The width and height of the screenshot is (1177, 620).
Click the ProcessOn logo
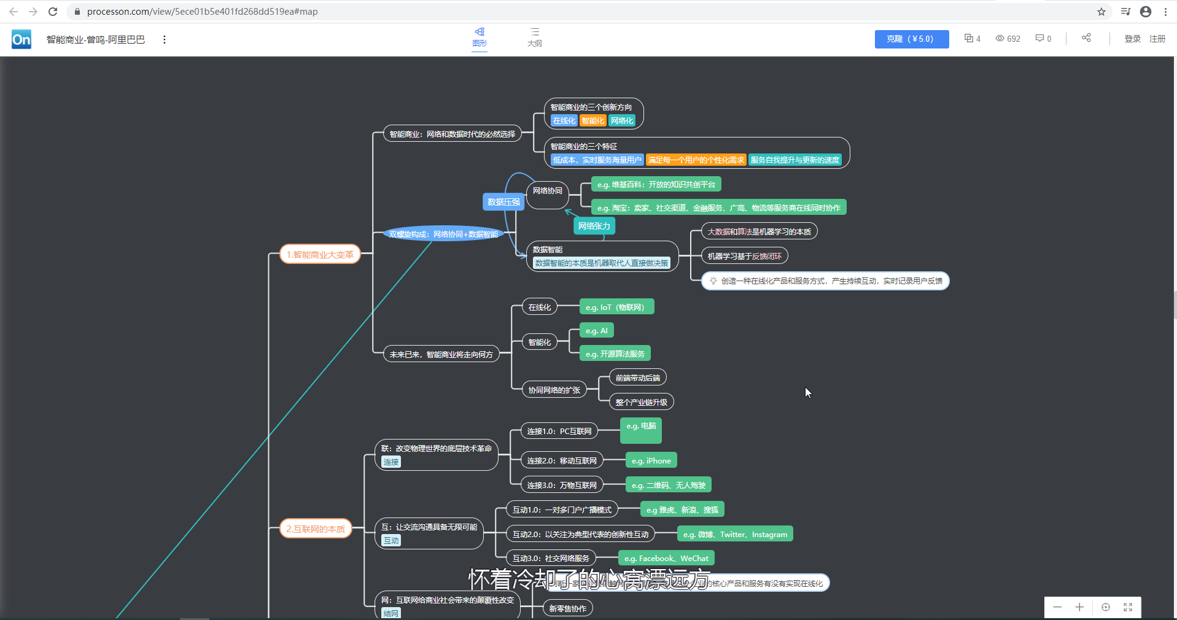pos(21,39)
